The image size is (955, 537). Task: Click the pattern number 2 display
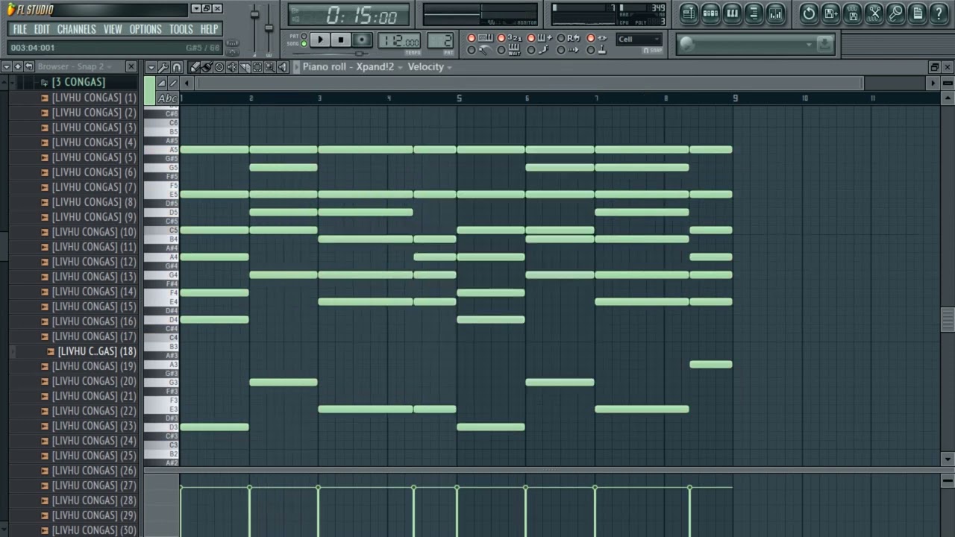tap(440, 40)
